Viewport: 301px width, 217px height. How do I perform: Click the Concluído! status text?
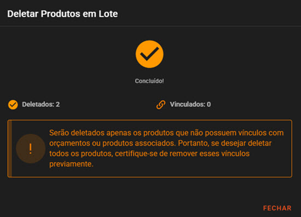coord(149,81)
